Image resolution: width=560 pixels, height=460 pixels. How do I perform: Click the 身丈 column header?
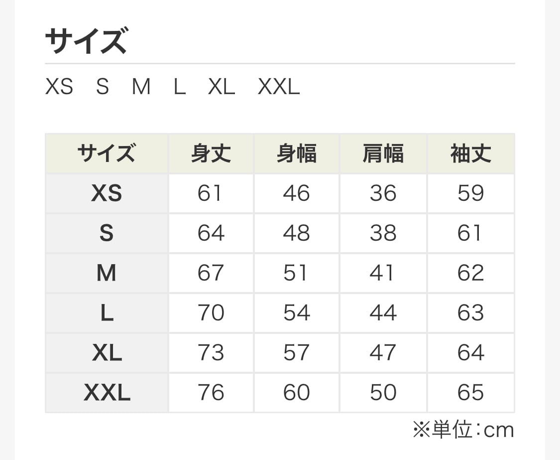[x=211, y=153]
